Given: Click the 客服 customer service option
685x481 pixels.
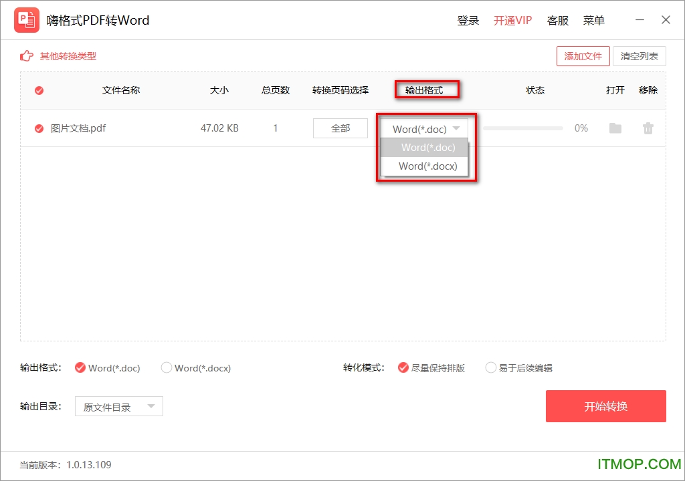Looking at the screenshot, I should [557, 21].
